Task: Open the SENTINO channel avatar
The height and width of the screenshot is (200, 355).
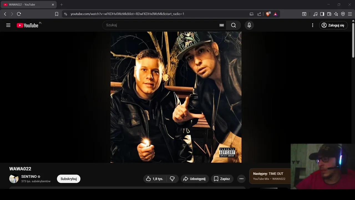Action: [x=14, y=179]
